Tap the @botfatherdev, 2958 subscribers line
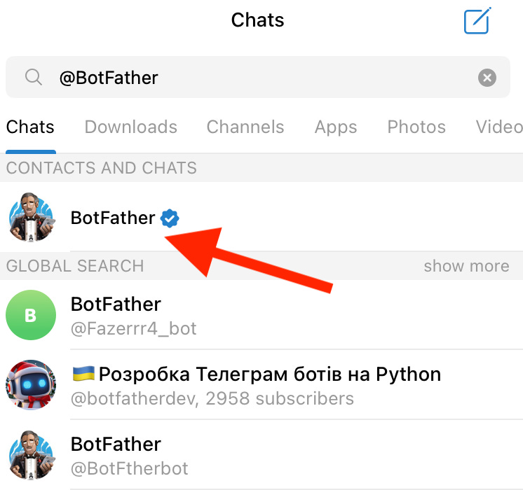Screen dimensions: 523x490 click(x=212, y=398)
